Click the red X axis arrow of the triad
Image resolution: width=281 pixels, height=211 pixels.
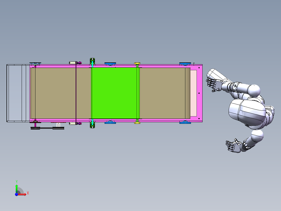pyautogui.click(x=22, y=194)
